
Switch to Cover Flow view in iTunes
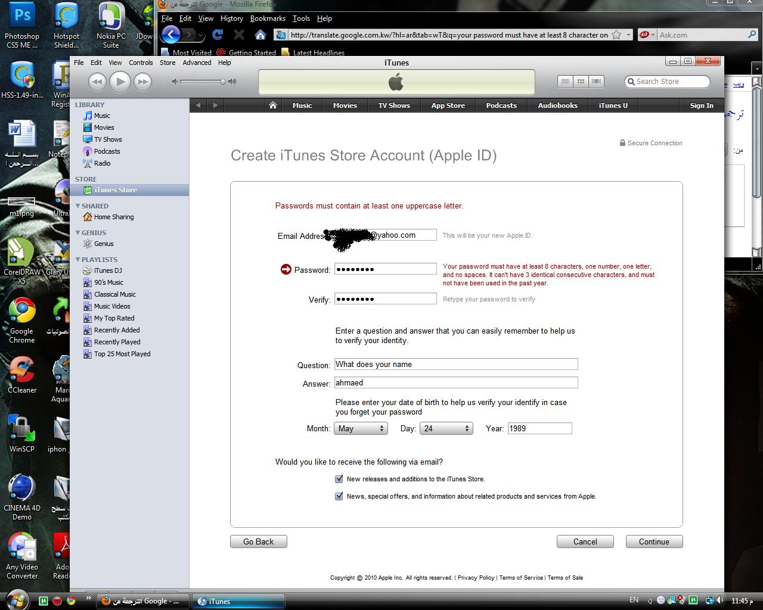596,82
